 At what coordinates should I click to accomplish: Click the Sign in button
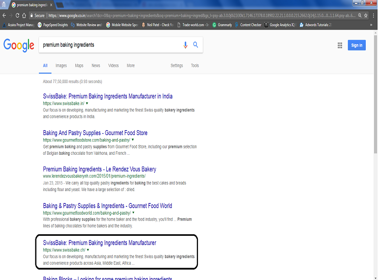357,45
